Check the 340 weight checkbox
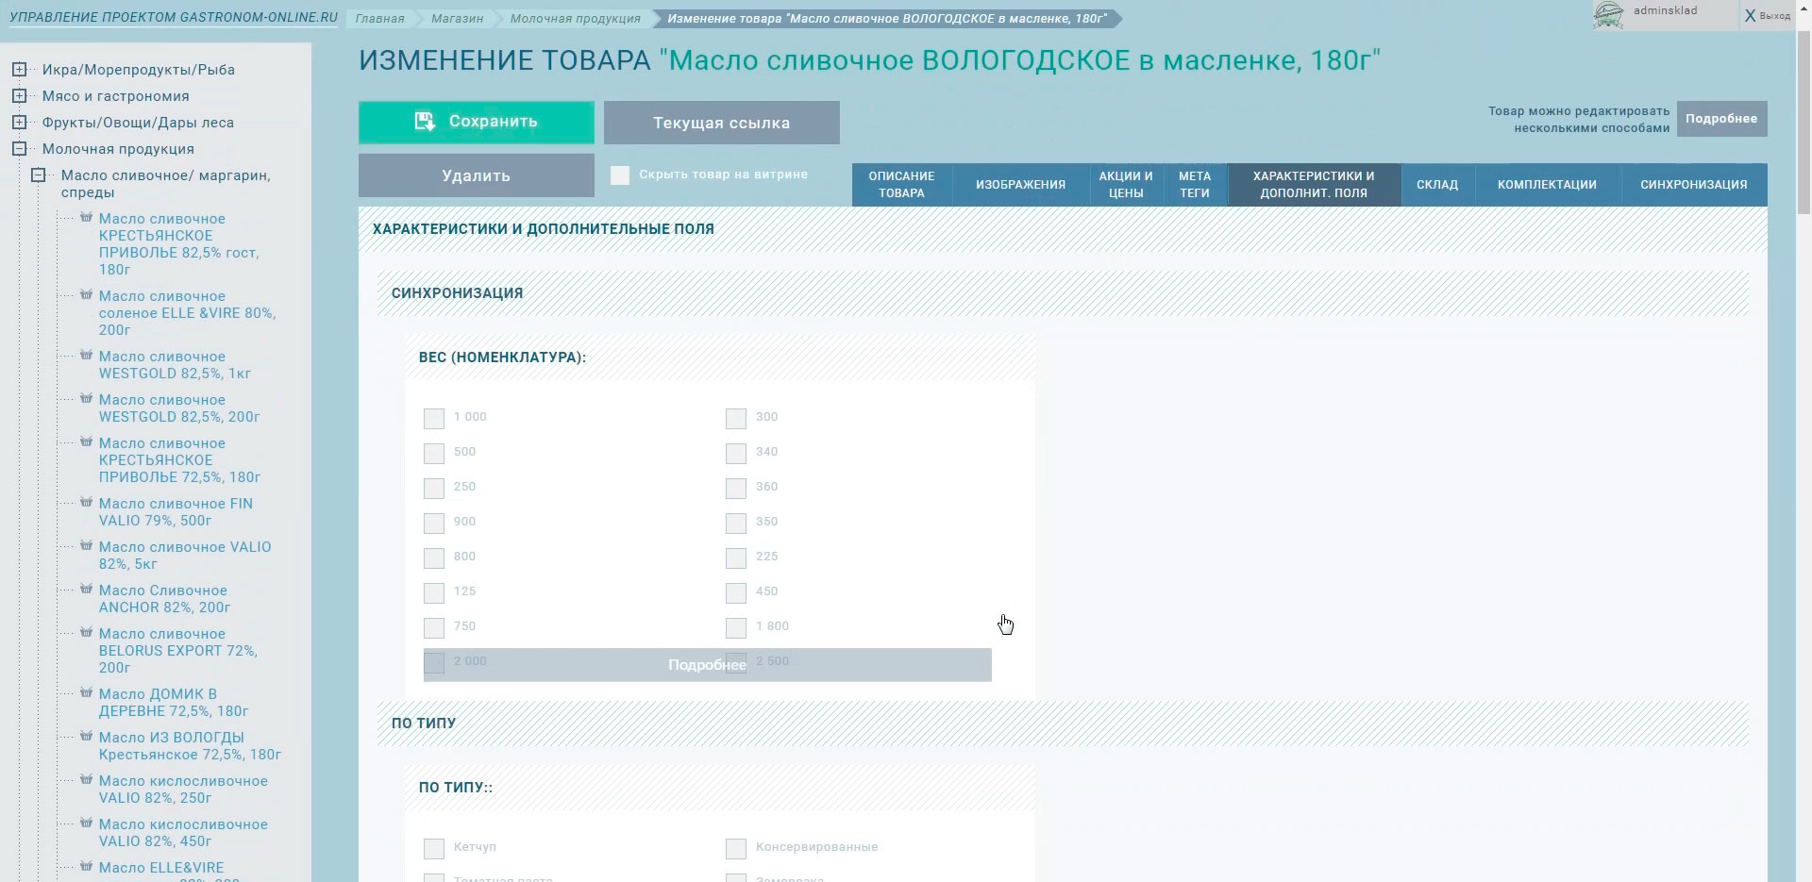The image size is (1812, 882). pyautogui.click(x=736, y=453)
